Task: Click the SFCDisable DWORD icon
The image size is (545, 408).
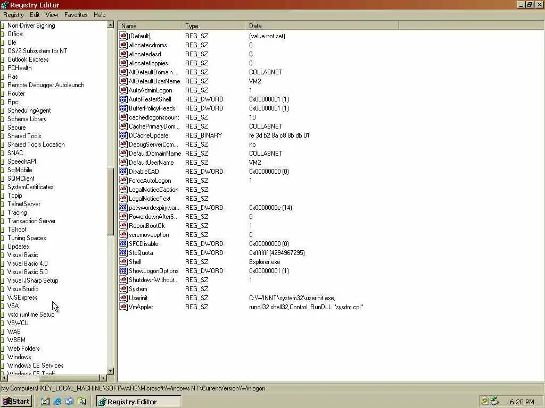Action: (x=123, y=243)
